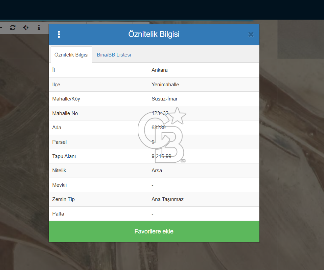Switch to the Bina/BB Listesi tab

[114, 55]
